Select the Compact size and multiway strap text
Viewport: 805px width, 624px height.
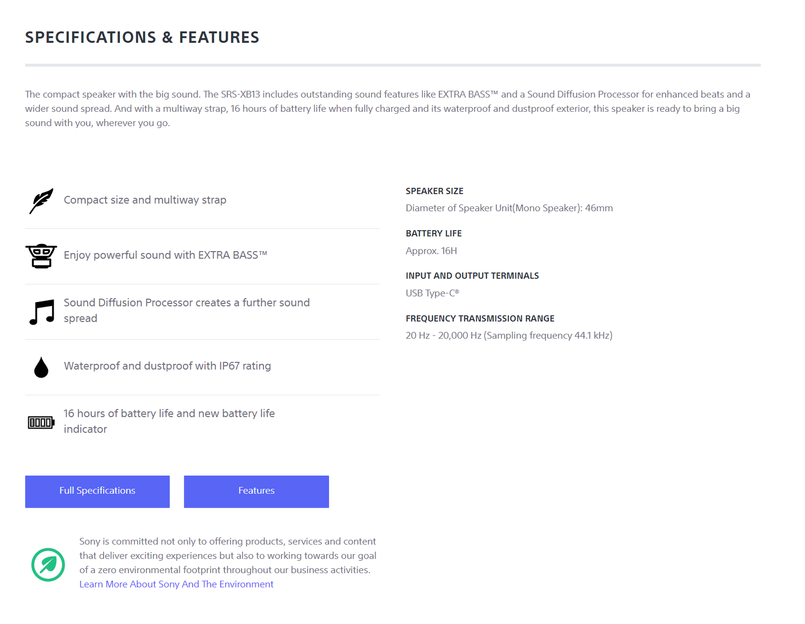[x=145, y=200]
